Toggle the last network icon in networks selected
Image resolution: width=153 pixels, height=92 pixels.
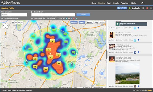(76, 19)
